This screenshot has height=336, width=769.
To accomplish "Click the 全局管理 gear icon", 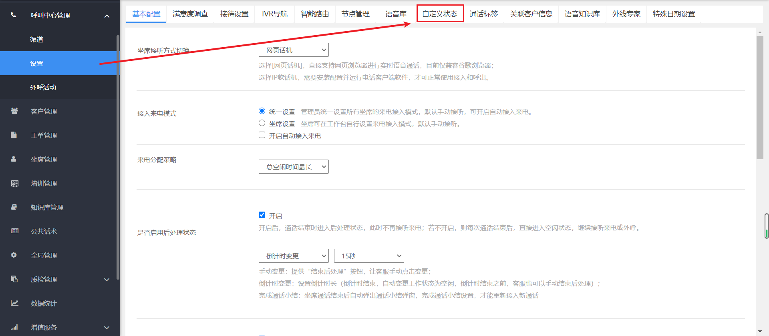I will point(14,255).
